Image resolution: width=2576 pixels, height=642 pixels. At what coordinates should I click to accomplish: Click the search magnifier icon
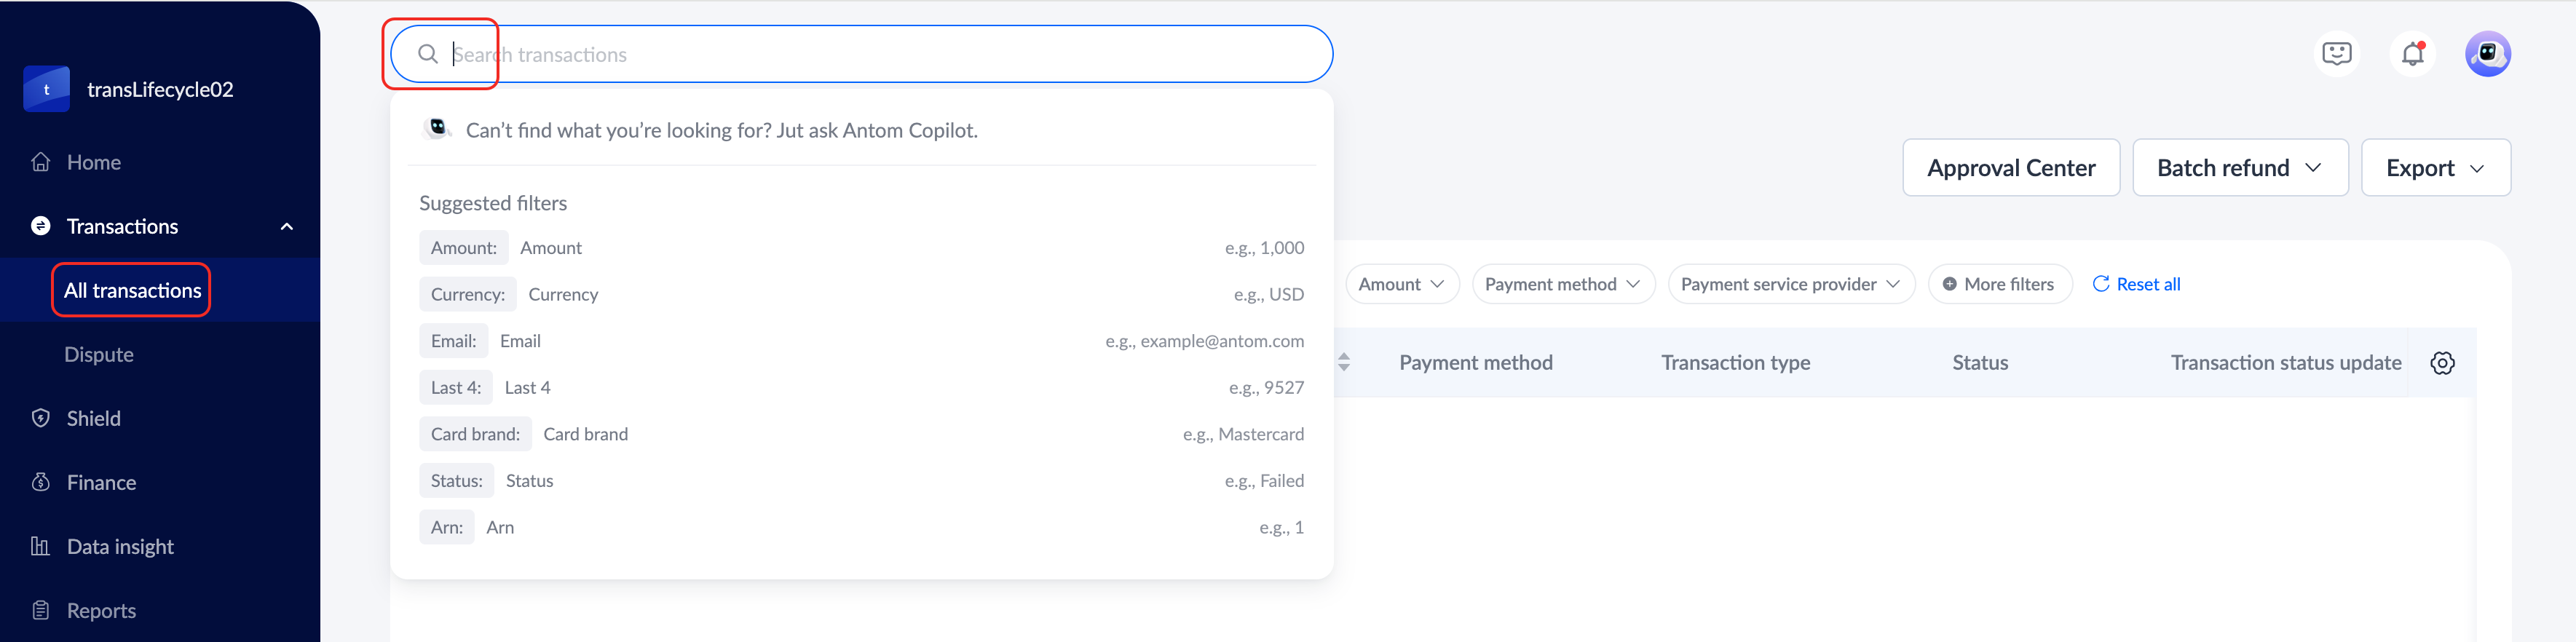(x=428, y=54)
